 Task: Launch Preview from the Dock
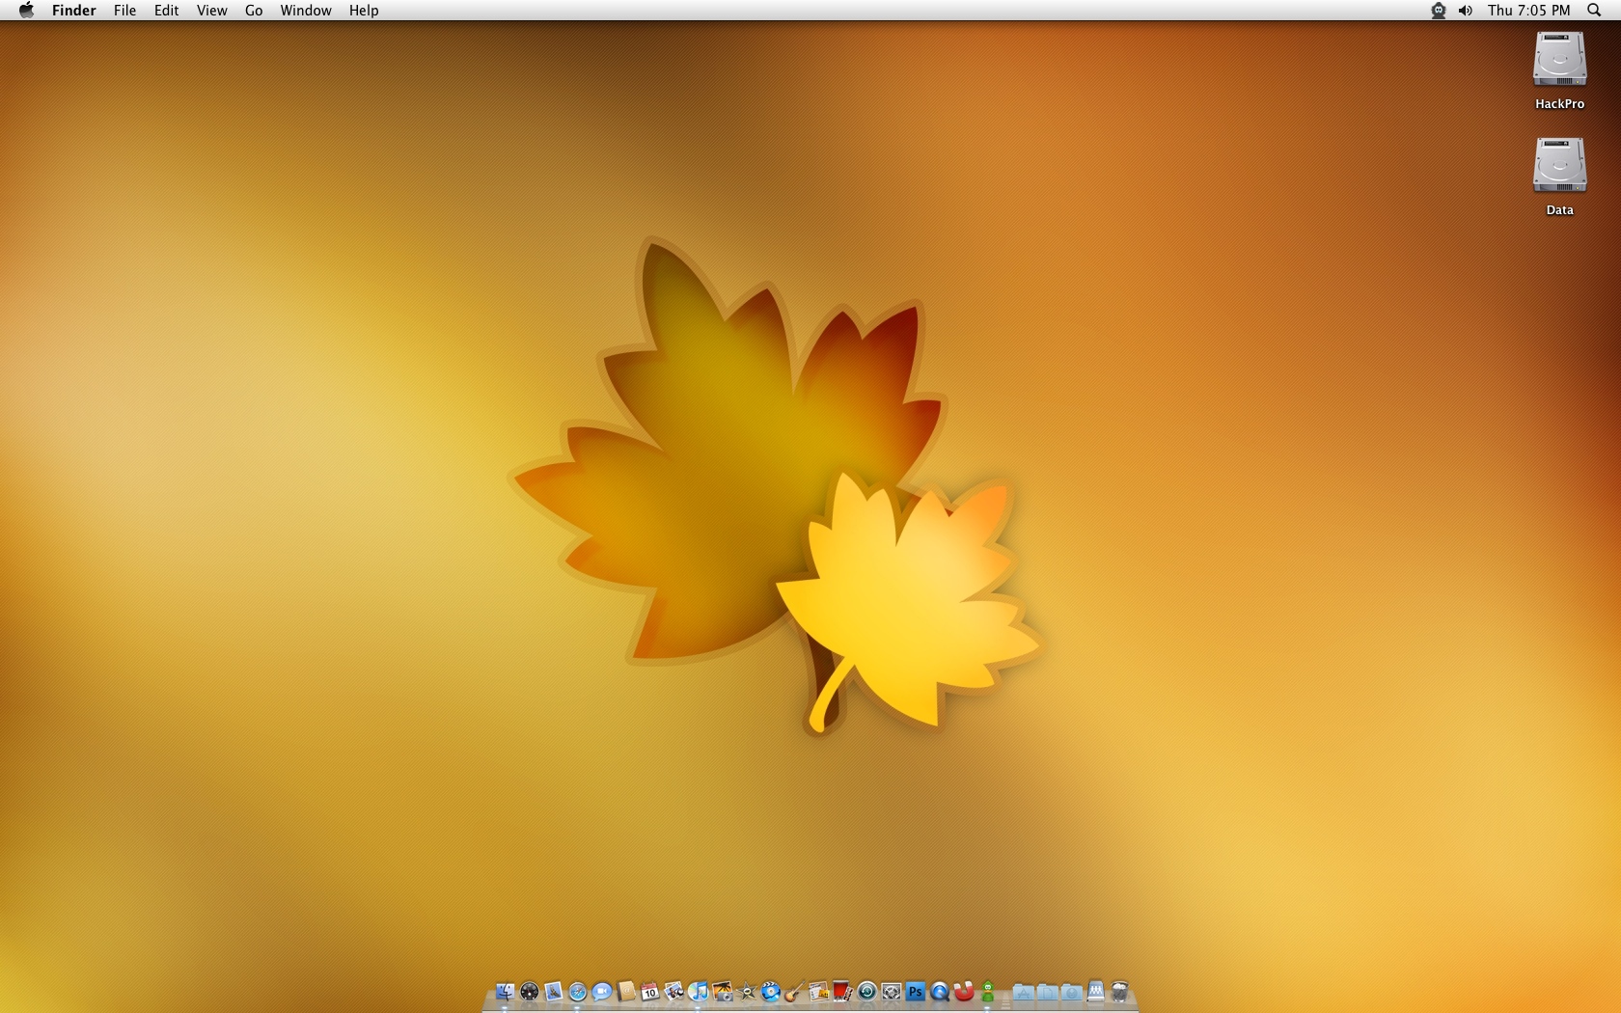pos(673,992)
